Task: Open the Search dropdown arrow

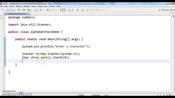Action: (x=56, y=10)
